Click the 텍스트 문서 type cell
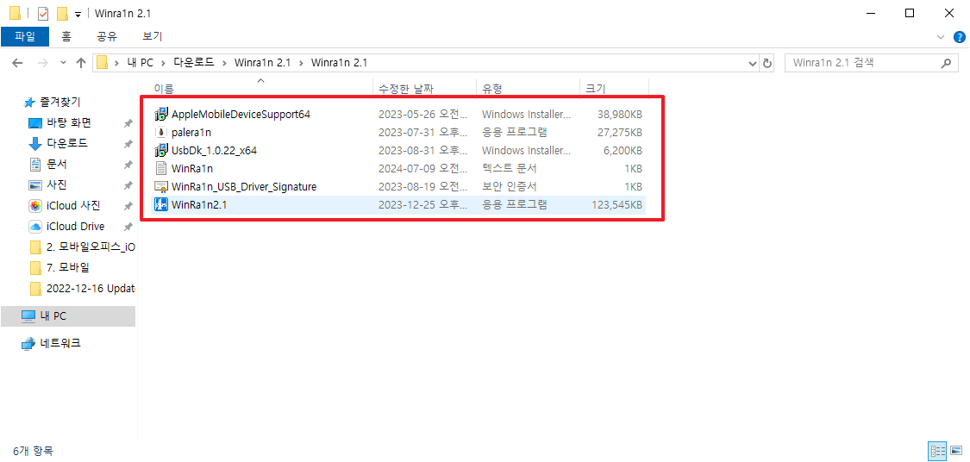Screen dimensions: 970x462 (x=510, y=168)
